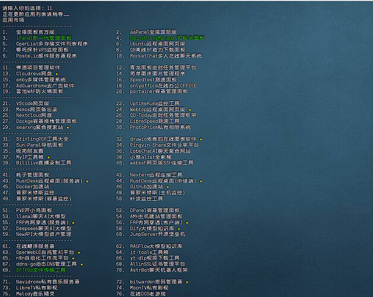Click the prompt line '请输入你的选择: 11'
The width and height of the screenshot is (373, 297).
27,8
